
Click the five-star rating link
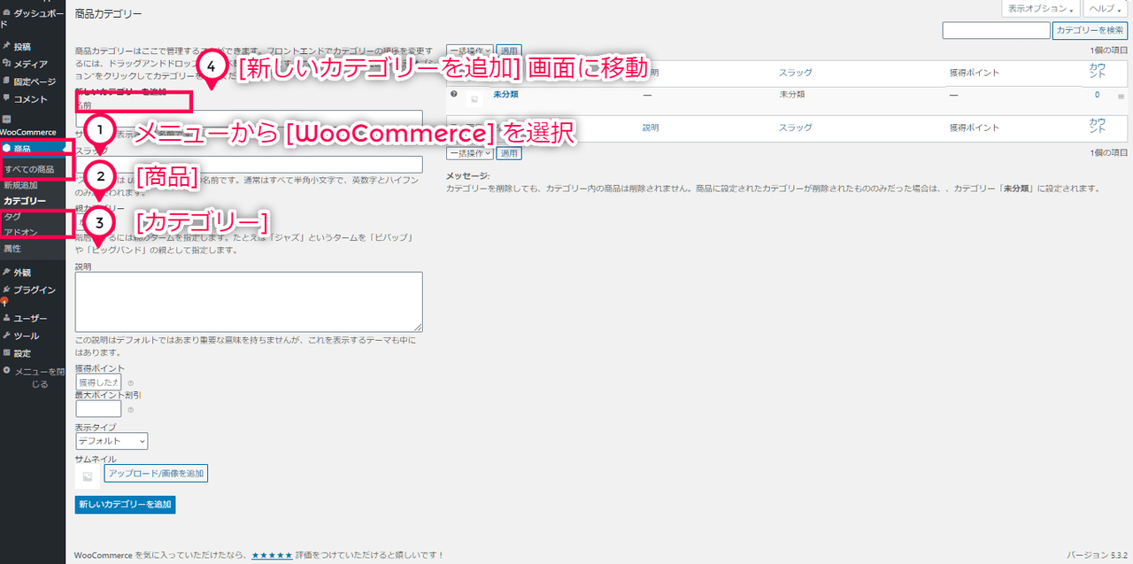272,555
